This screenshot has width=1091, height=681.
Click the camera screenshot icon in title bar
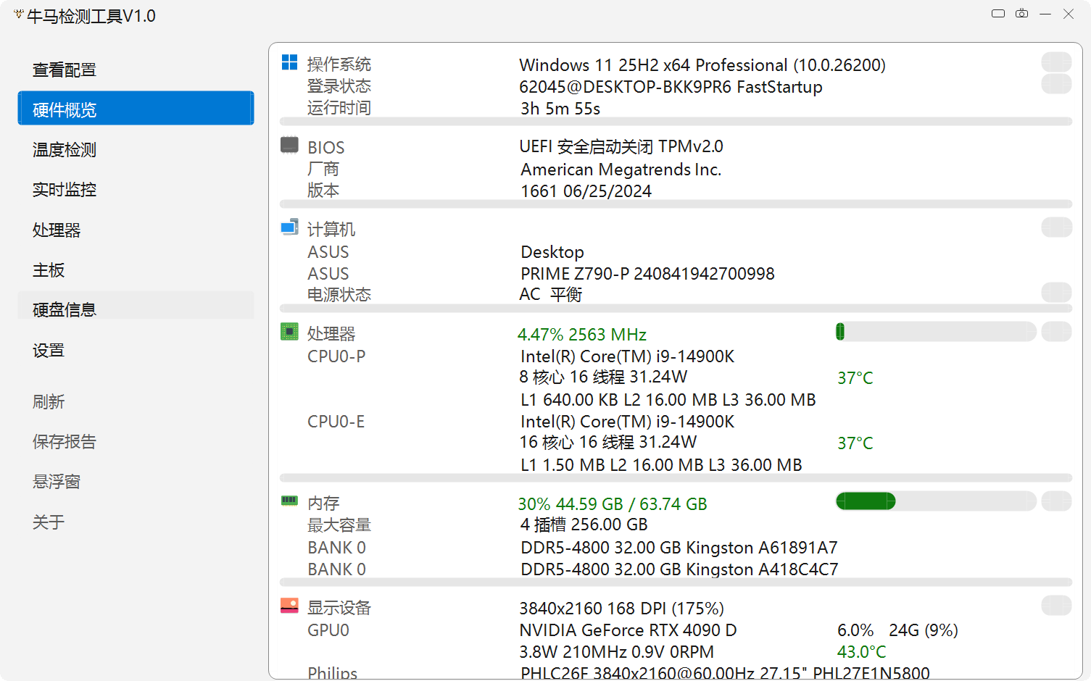(1021, 13)
